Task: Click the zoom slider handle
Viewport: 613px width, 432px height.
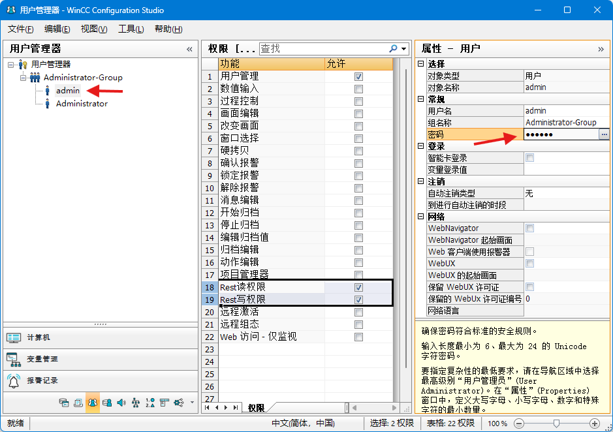Action: pos(556,424)
